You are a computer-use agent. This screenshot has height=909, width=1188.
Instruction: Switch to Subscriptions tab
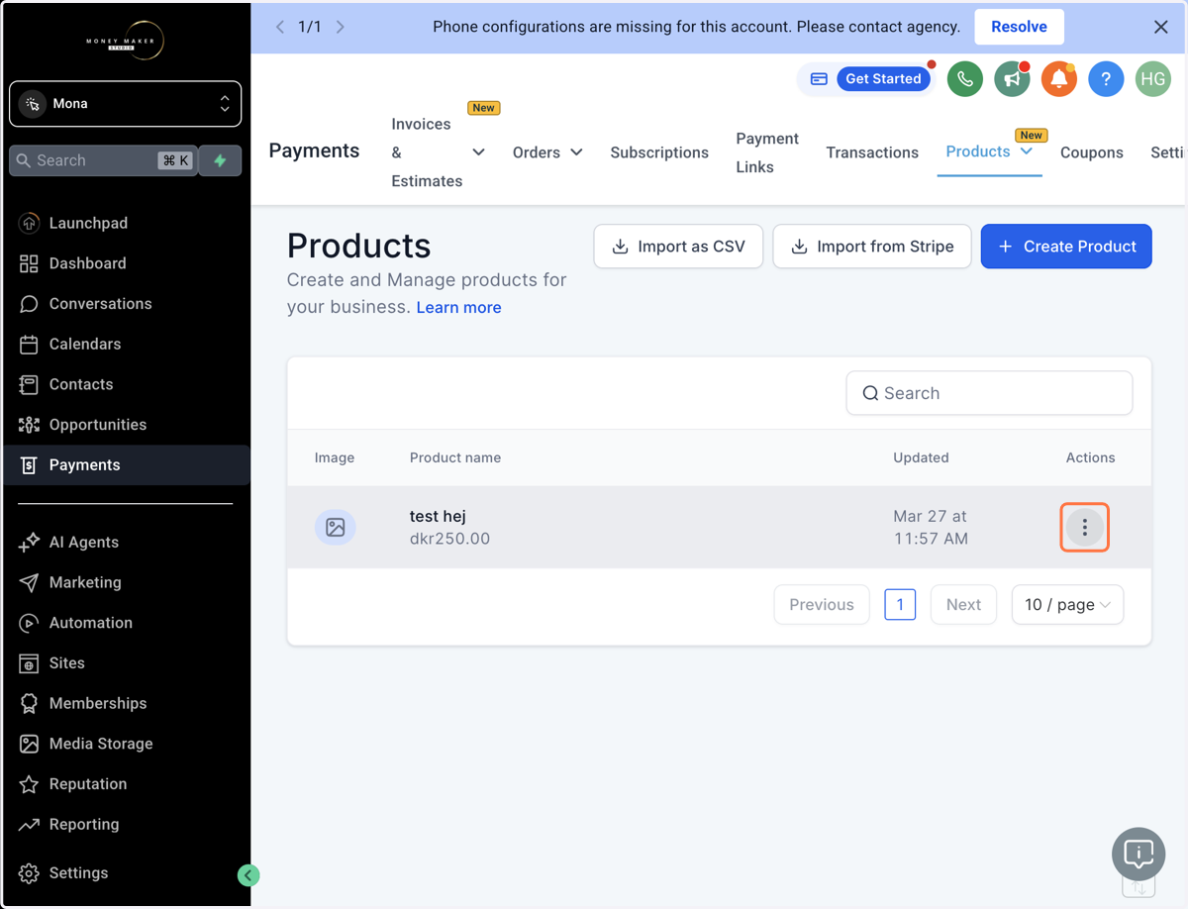pos(659,152)
